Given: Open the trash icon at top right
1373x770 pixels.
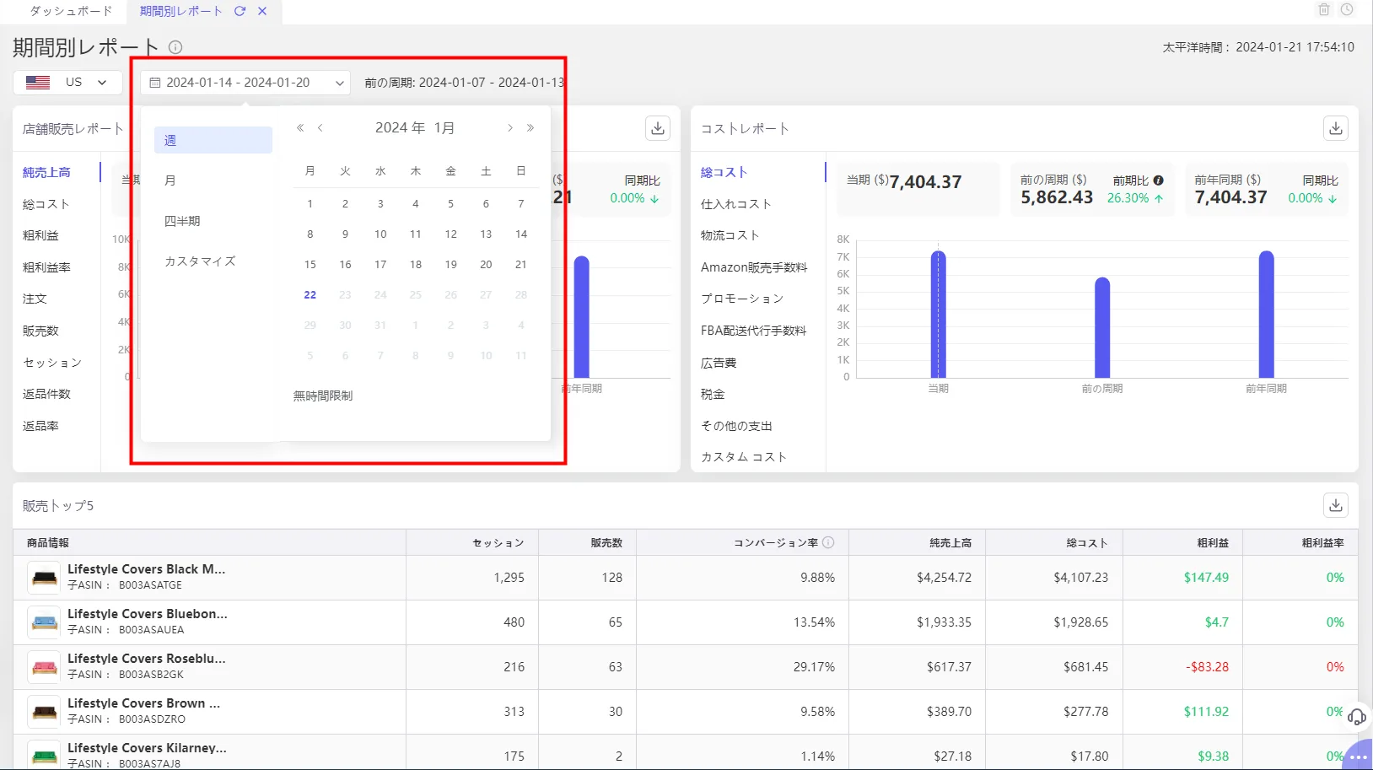Looking at the screenshot, I should coord(1324,10).
